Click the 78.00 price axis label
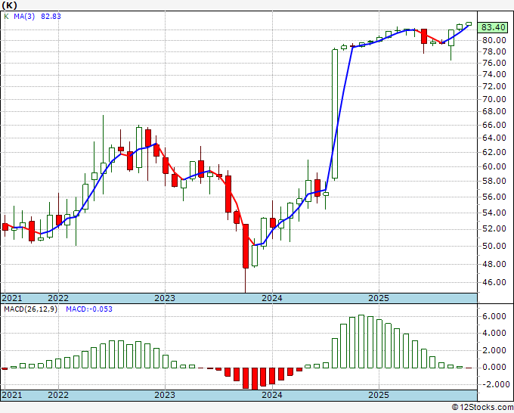This screenshot has height=413, width=514. pos(494,52)
